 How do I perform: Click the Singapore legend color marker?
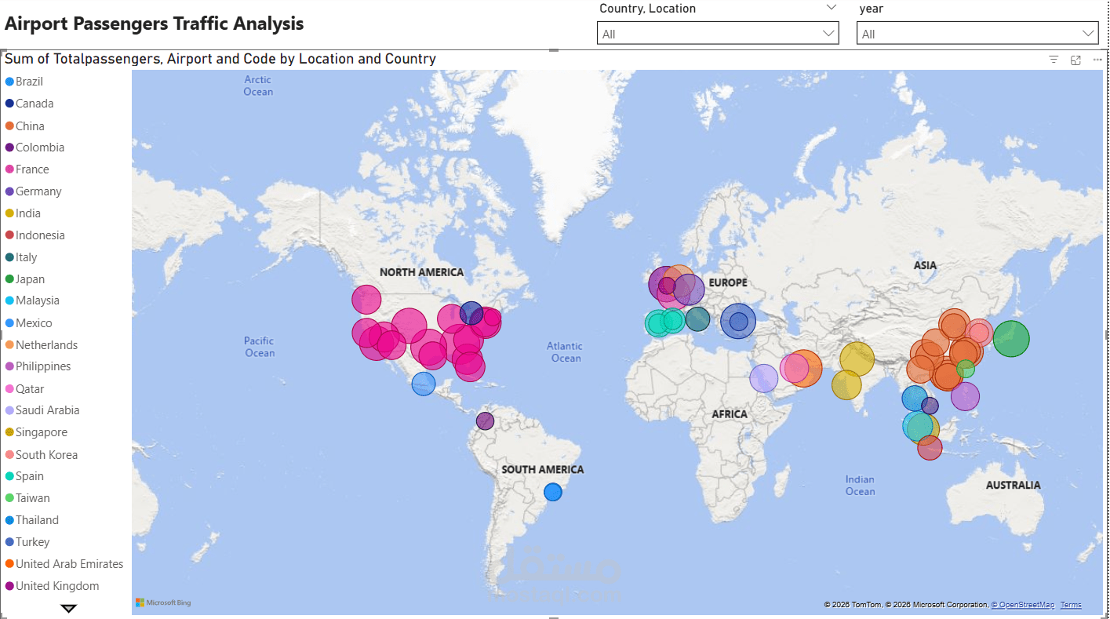pos(9,432)
